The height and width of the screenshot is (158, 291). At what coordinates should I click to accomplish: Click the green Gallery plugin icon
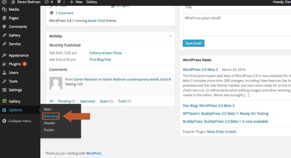4,101
